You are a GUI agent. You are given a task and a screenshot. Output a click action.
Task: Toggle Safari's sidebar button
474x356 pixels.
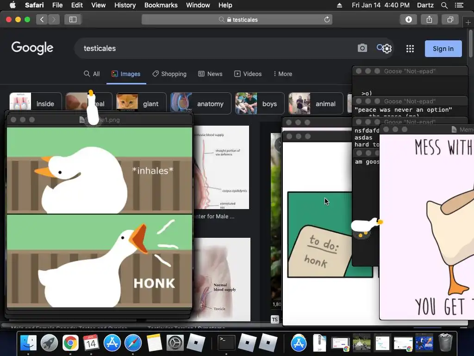click(x=73, y=19)
